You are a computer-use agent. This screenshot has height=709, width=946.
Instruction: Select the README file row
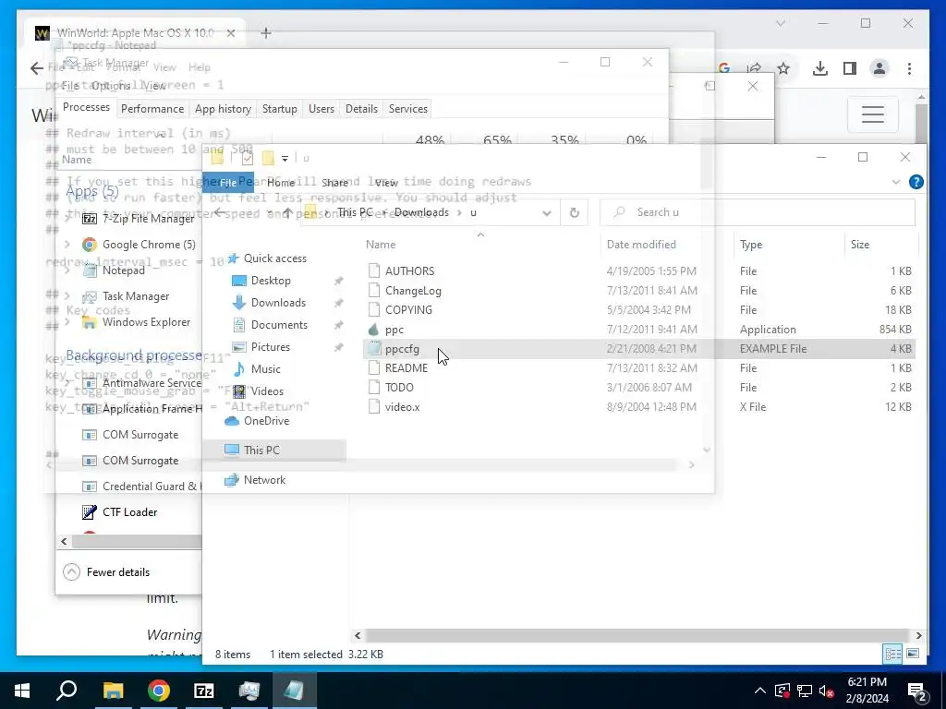(639, 367)
